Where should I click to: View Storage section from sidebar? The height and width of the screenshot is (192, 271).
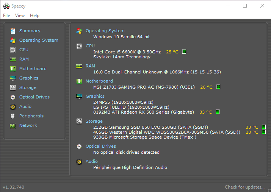coord(28,87)
